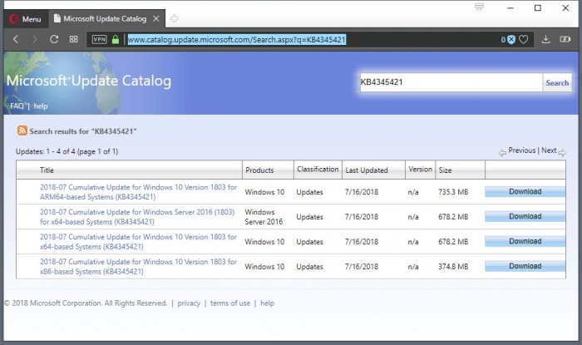582x345 pixels.
Task: Toggle the VPN badge in address bar
Action: tap(99, 39)
